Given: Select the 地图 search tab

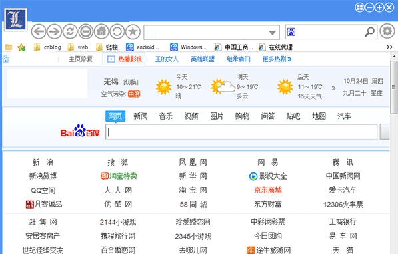Looking at the screenshot, I should coord(319,116).
